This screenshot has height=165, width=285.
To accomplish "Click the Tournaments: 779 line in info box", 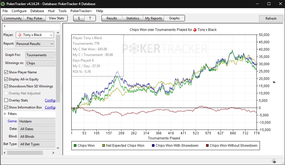I will tap(86, 44).
